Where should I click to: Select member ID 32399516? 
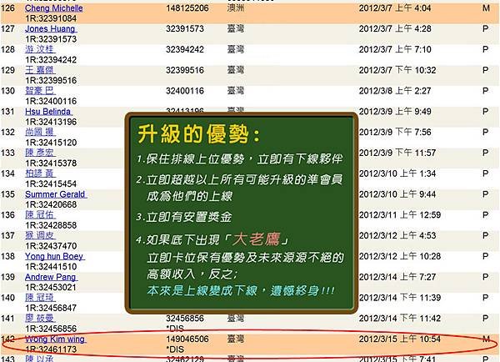point(185,70)
